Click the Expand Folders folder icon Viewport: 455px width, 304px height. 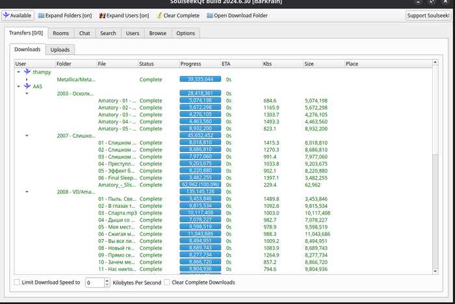coord(41,16)
